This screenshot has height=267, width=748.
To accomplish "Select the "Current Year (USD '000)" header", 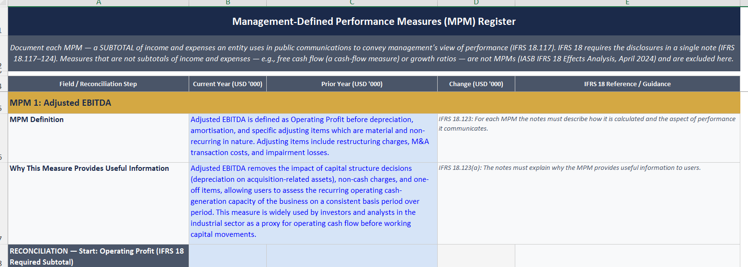I will coord(227,84).
